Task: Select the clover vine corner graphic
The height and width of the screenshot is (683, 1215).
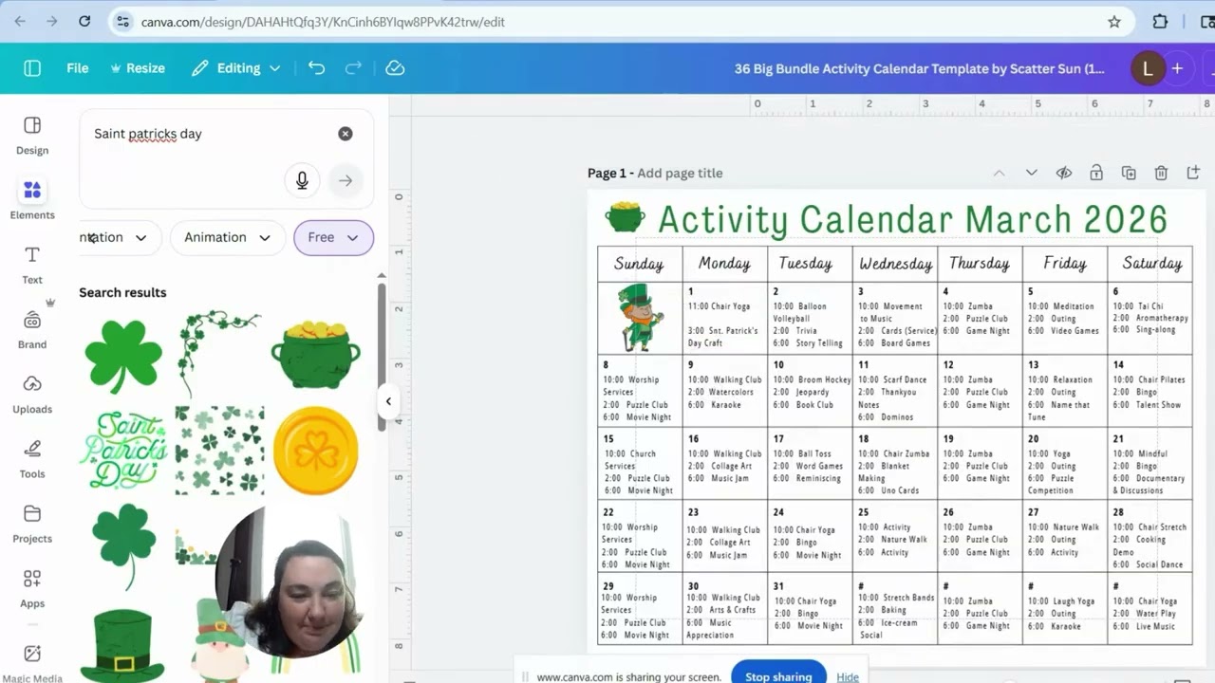Action: (x=219, y=354)
